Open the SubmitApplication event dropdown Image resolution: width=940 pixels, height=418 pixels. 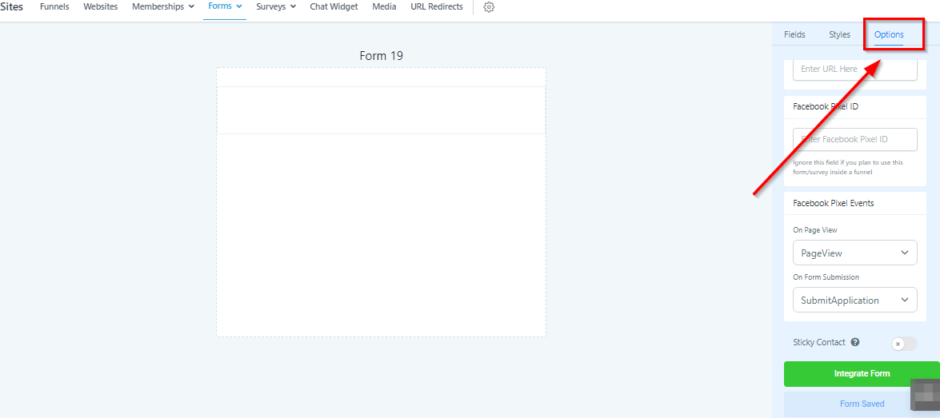[x=854, y=301]
